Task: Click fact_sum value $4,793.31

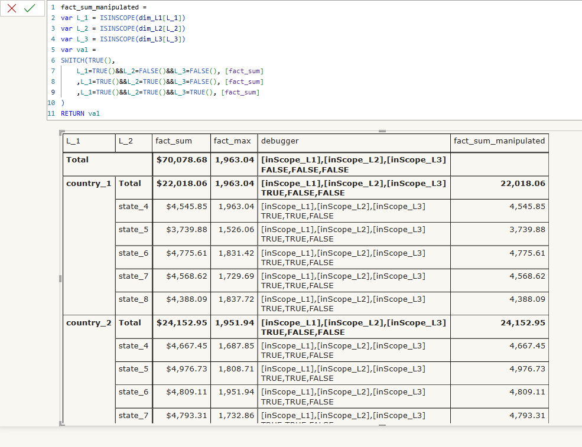Action: point(186,416)
